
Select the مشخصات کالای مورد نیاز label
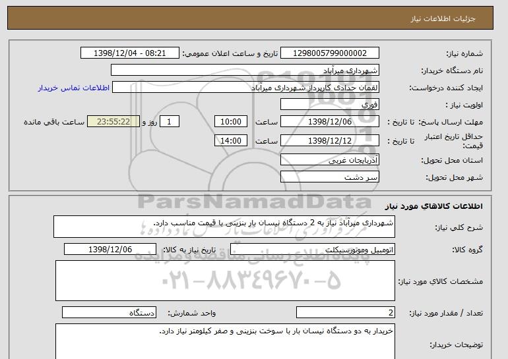click(440, 281)
